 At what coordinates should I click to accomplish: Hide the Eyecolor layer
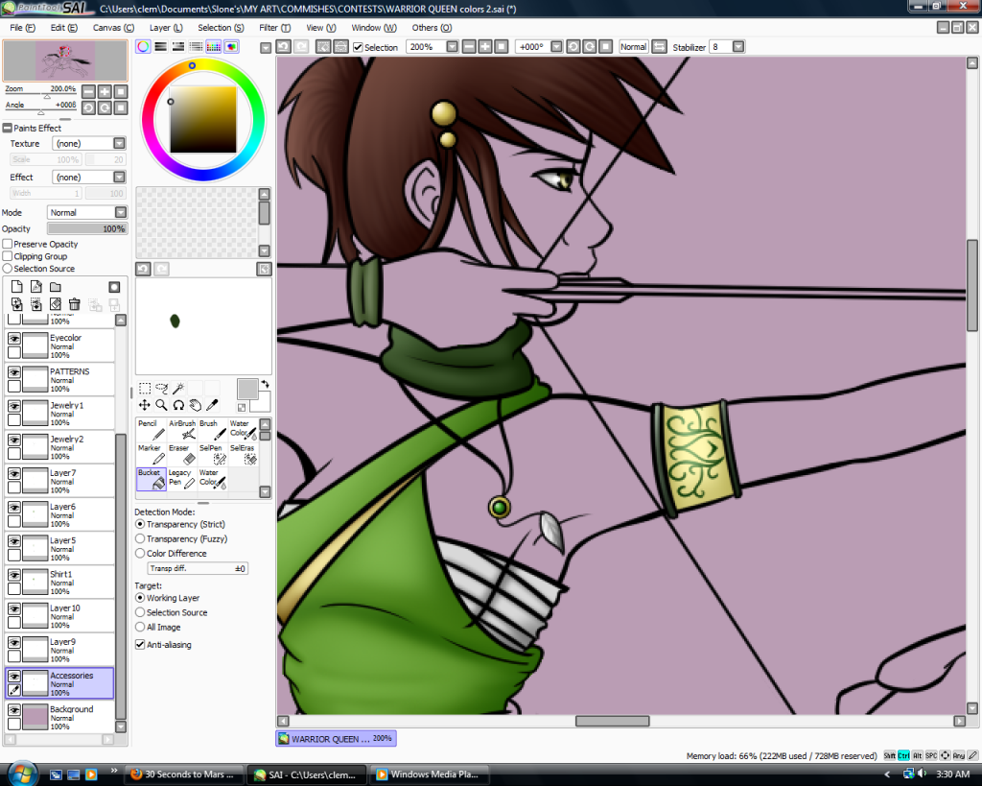[x=13, y=339]
